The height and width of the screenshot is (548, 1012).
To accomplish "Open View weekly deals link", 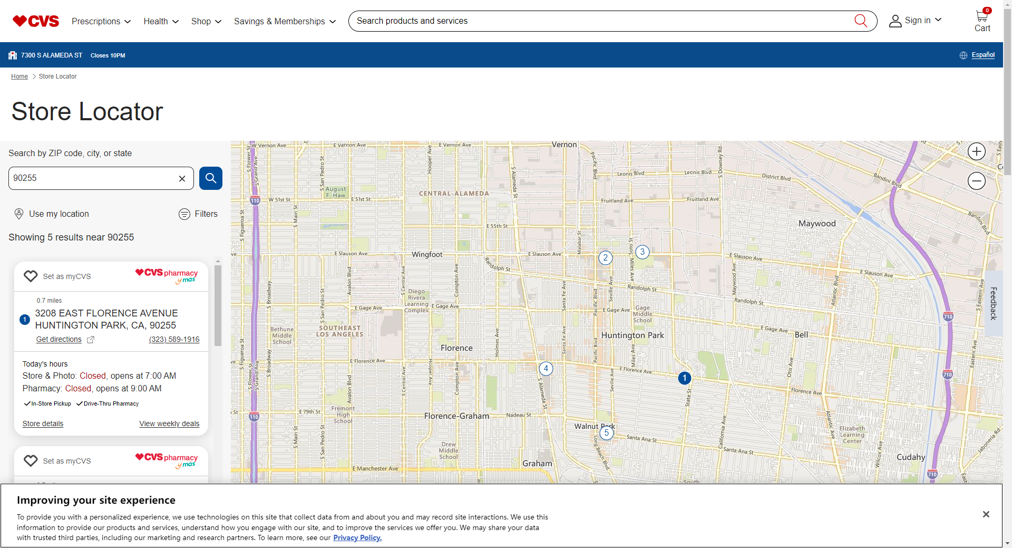I will pos(169,424).
